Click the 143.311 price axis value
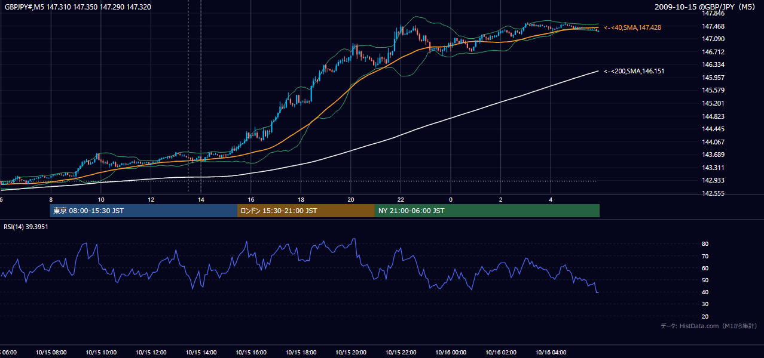The image size is (764, 358). (713, 168)
